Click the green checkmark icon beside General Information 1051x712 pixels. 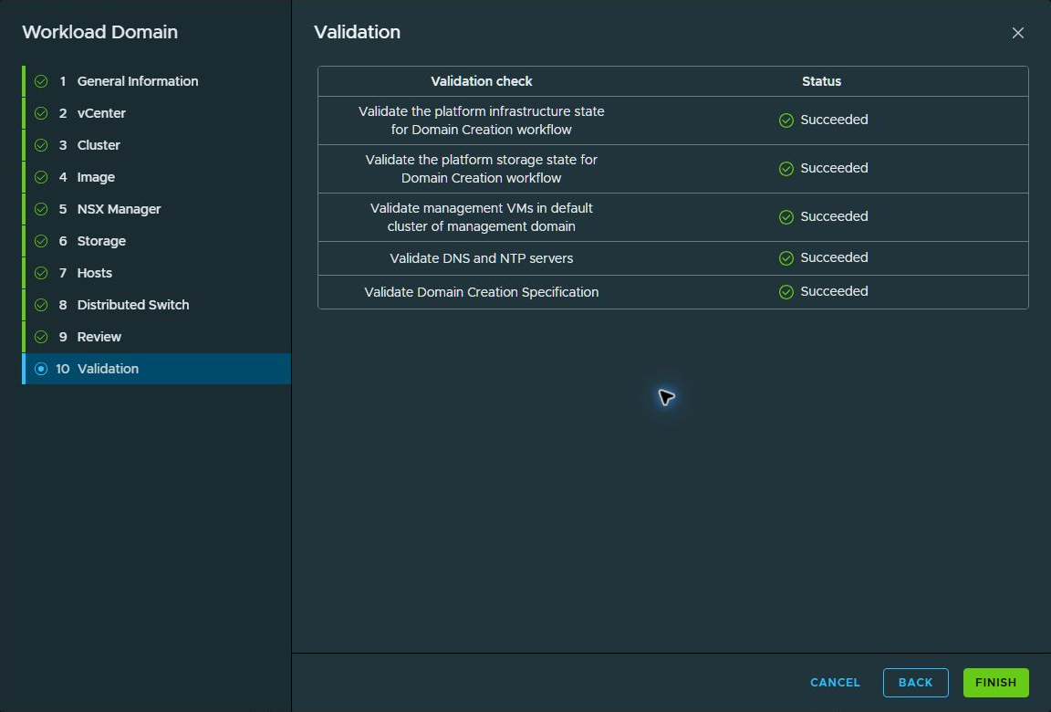pos(41,81)
